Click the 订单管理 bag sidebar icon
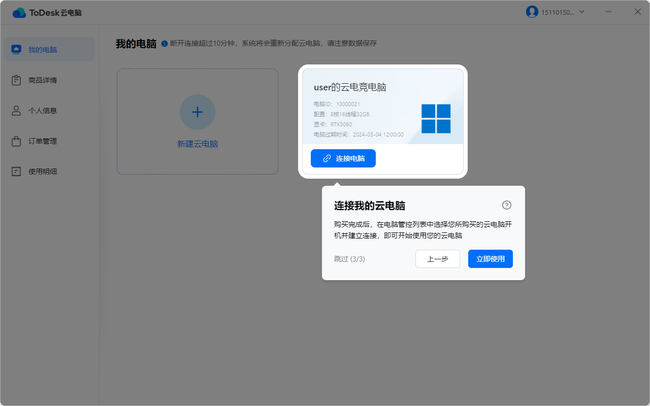The width and height of the screenshot is (650, 406). (x=16, y=141)
